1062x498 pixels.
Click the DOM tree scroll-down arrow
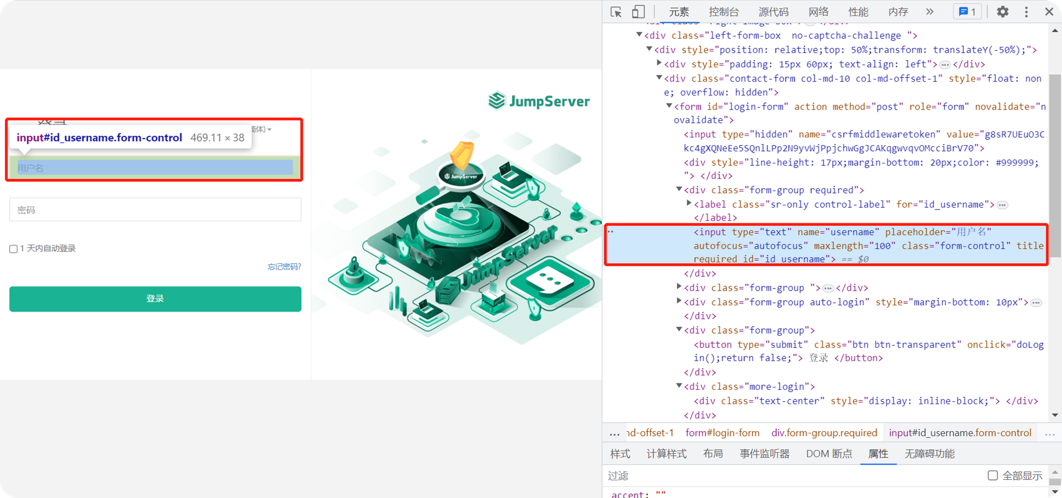[1055, 415]
